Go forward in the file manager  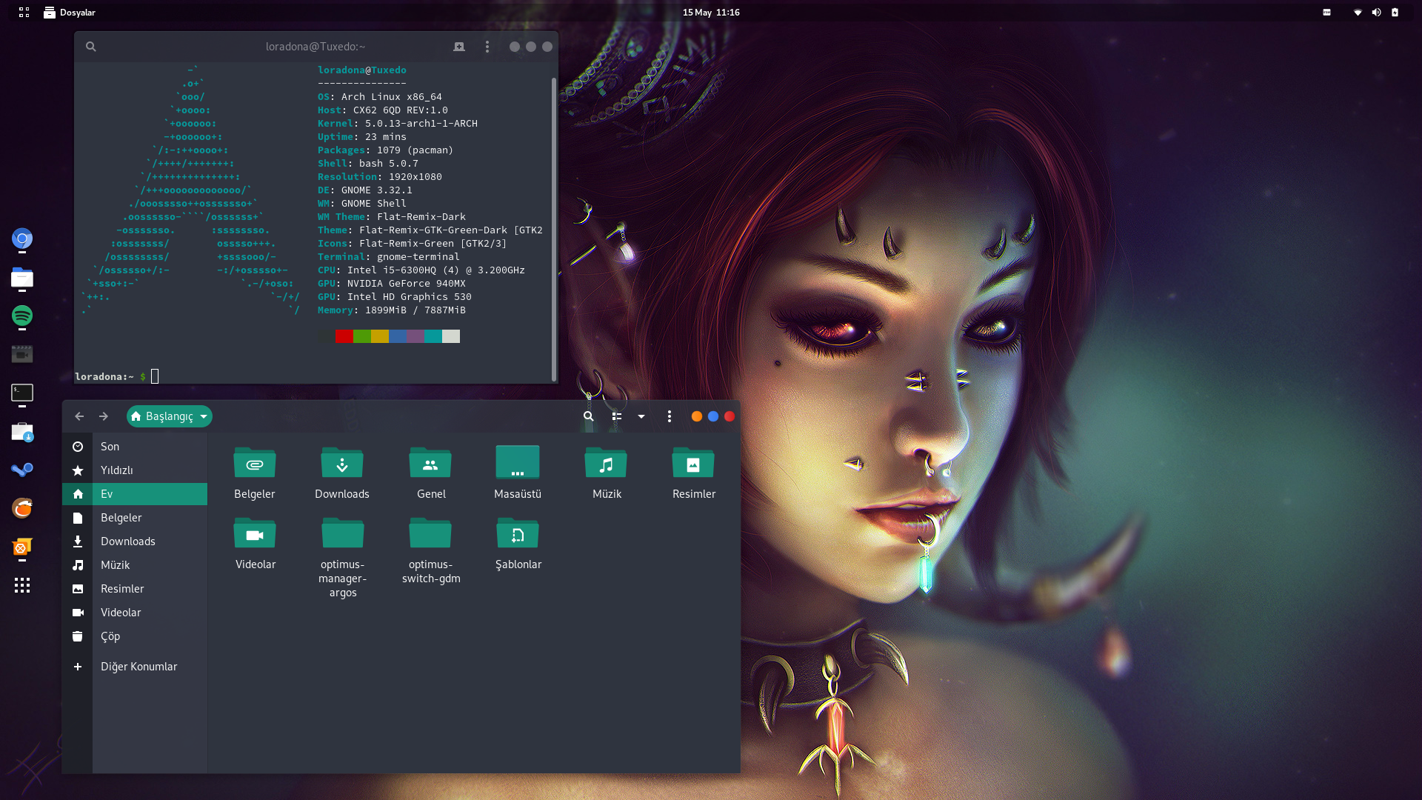pyautogui.click(x=104, y=416)
